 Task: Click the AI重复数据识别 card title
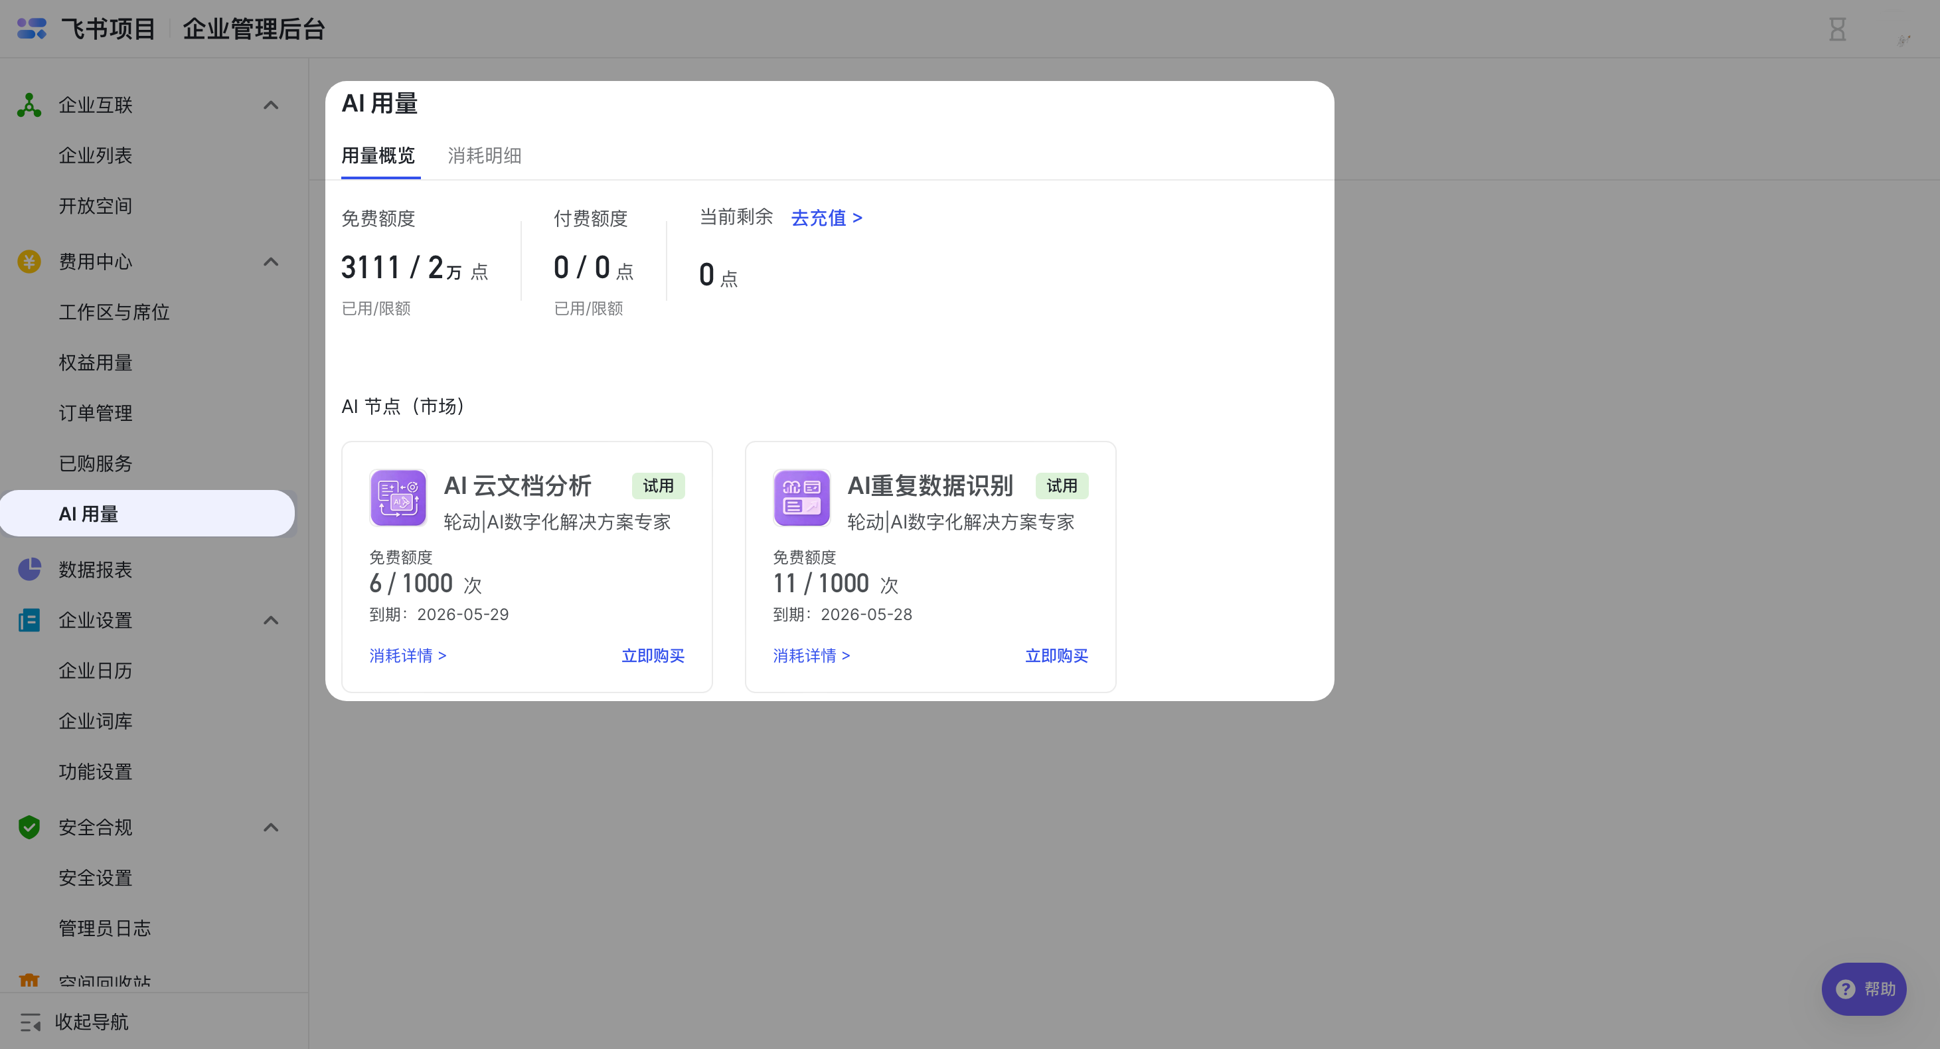(x=930, y=486)
